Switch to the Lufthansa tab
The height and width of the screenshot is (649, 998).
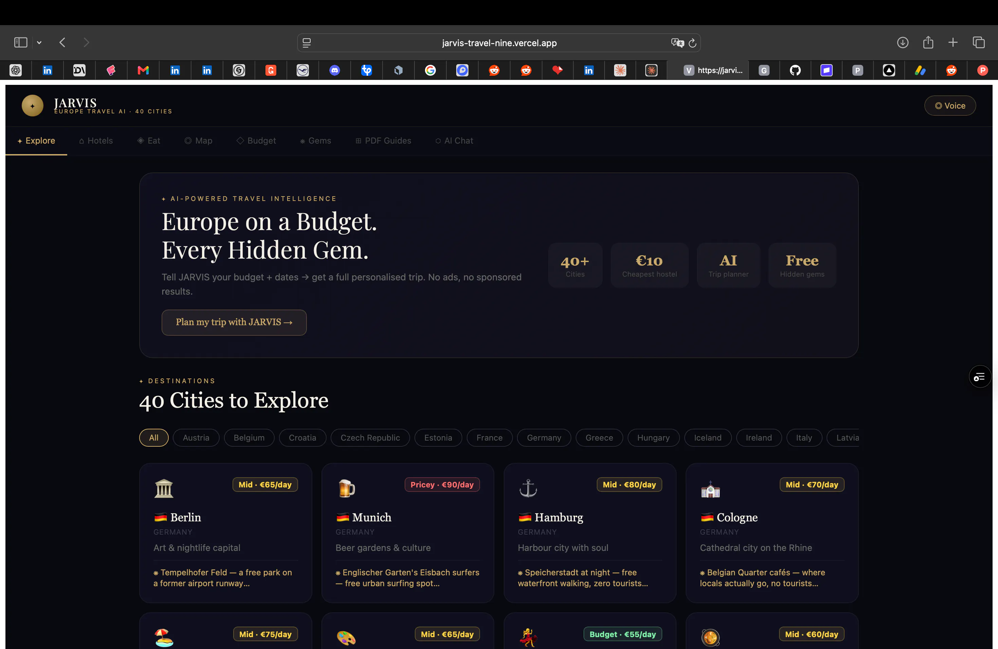(x=303, y=70)
